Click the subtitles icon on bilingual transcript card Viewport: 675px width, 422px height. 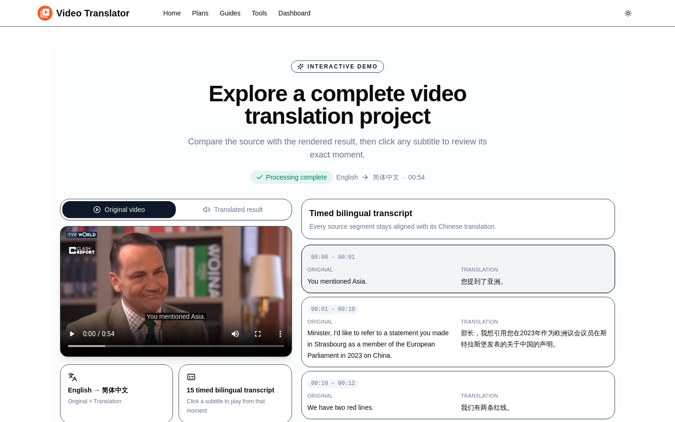pyautogui.click(x=191, y=377)
